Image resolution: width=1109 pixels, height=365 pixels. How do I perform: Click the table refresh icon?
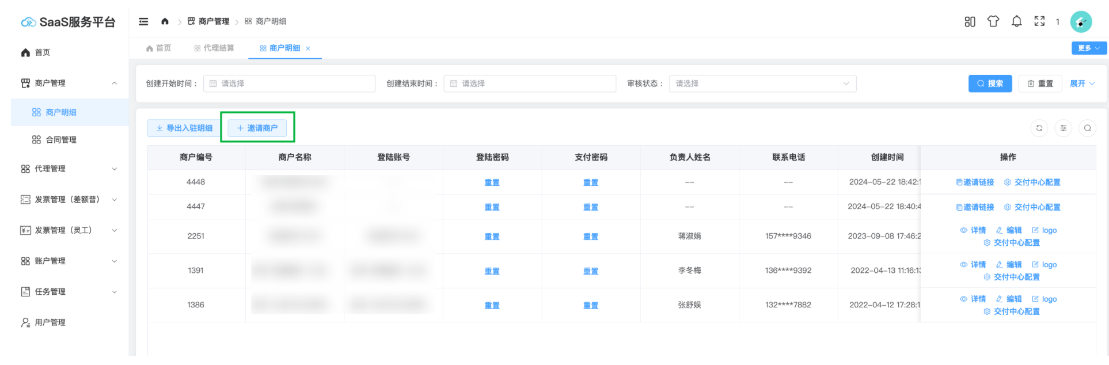click(x=1039, y=128)
